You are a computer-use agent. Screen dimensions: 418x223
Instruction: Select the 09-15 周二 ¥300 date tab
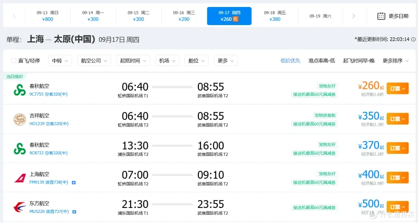(138, 16)
